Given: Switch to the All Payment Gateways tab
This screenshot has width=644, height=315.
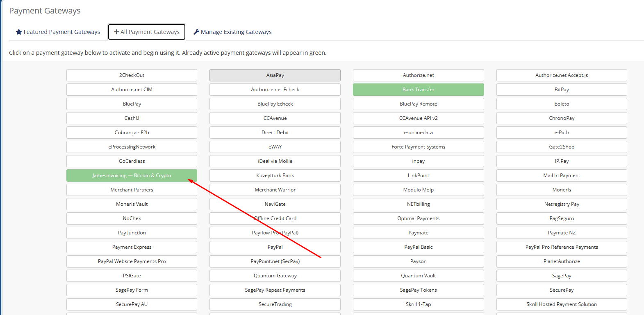Looking at the screenshot, I should 147,32.
